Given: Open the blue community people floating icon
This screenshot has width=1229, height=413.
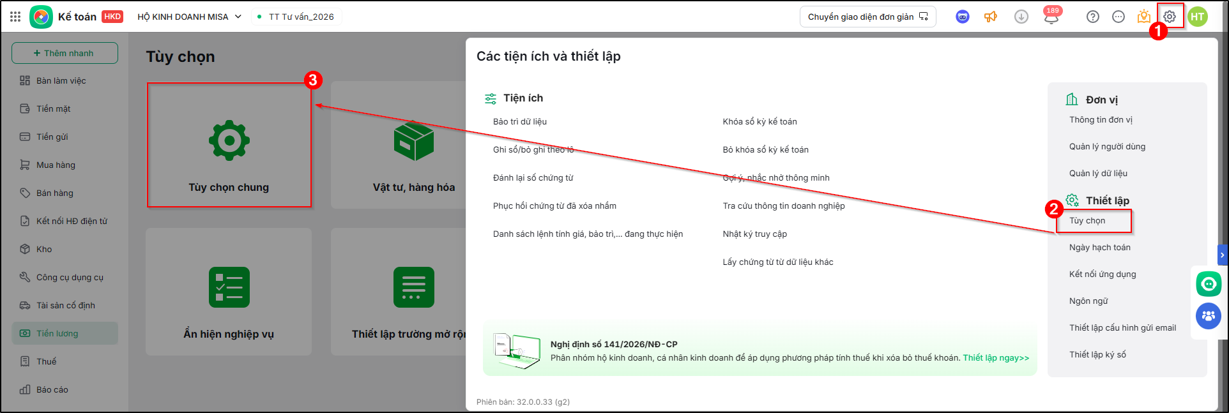Looking at the screenshot, I should click(1209, 315).
